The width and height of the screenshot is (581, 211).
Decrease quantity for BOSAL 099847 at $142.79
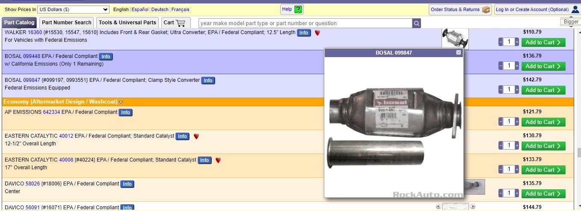click(501, 90)
